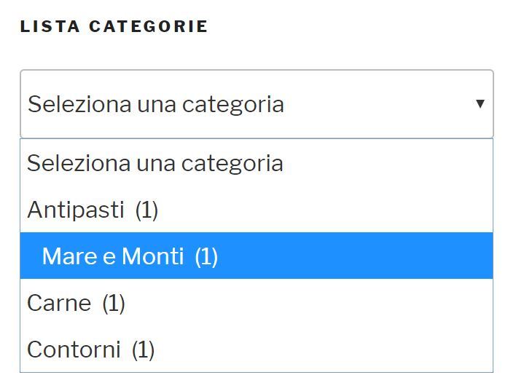The height and width of the screenshot is (391, 508).
Task: Select Contorni from the category list
Action: pyautogui.click(x=257, y=349)
